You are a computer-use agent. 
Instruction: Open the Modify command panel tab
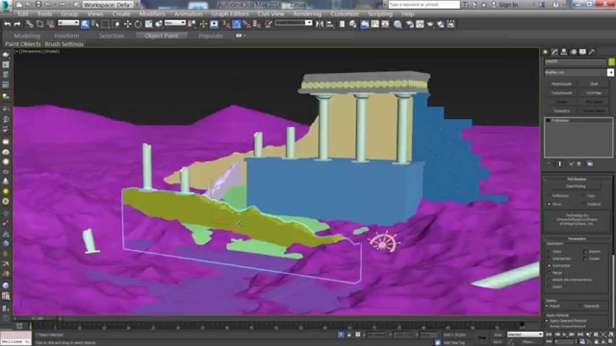pyautogui.click(x=555, y=52)
